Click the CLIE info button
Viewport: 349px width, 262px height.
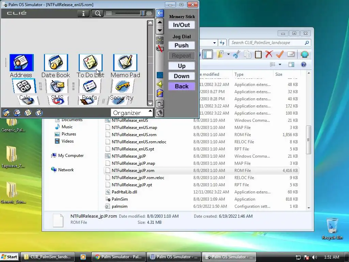coord(84,13)
